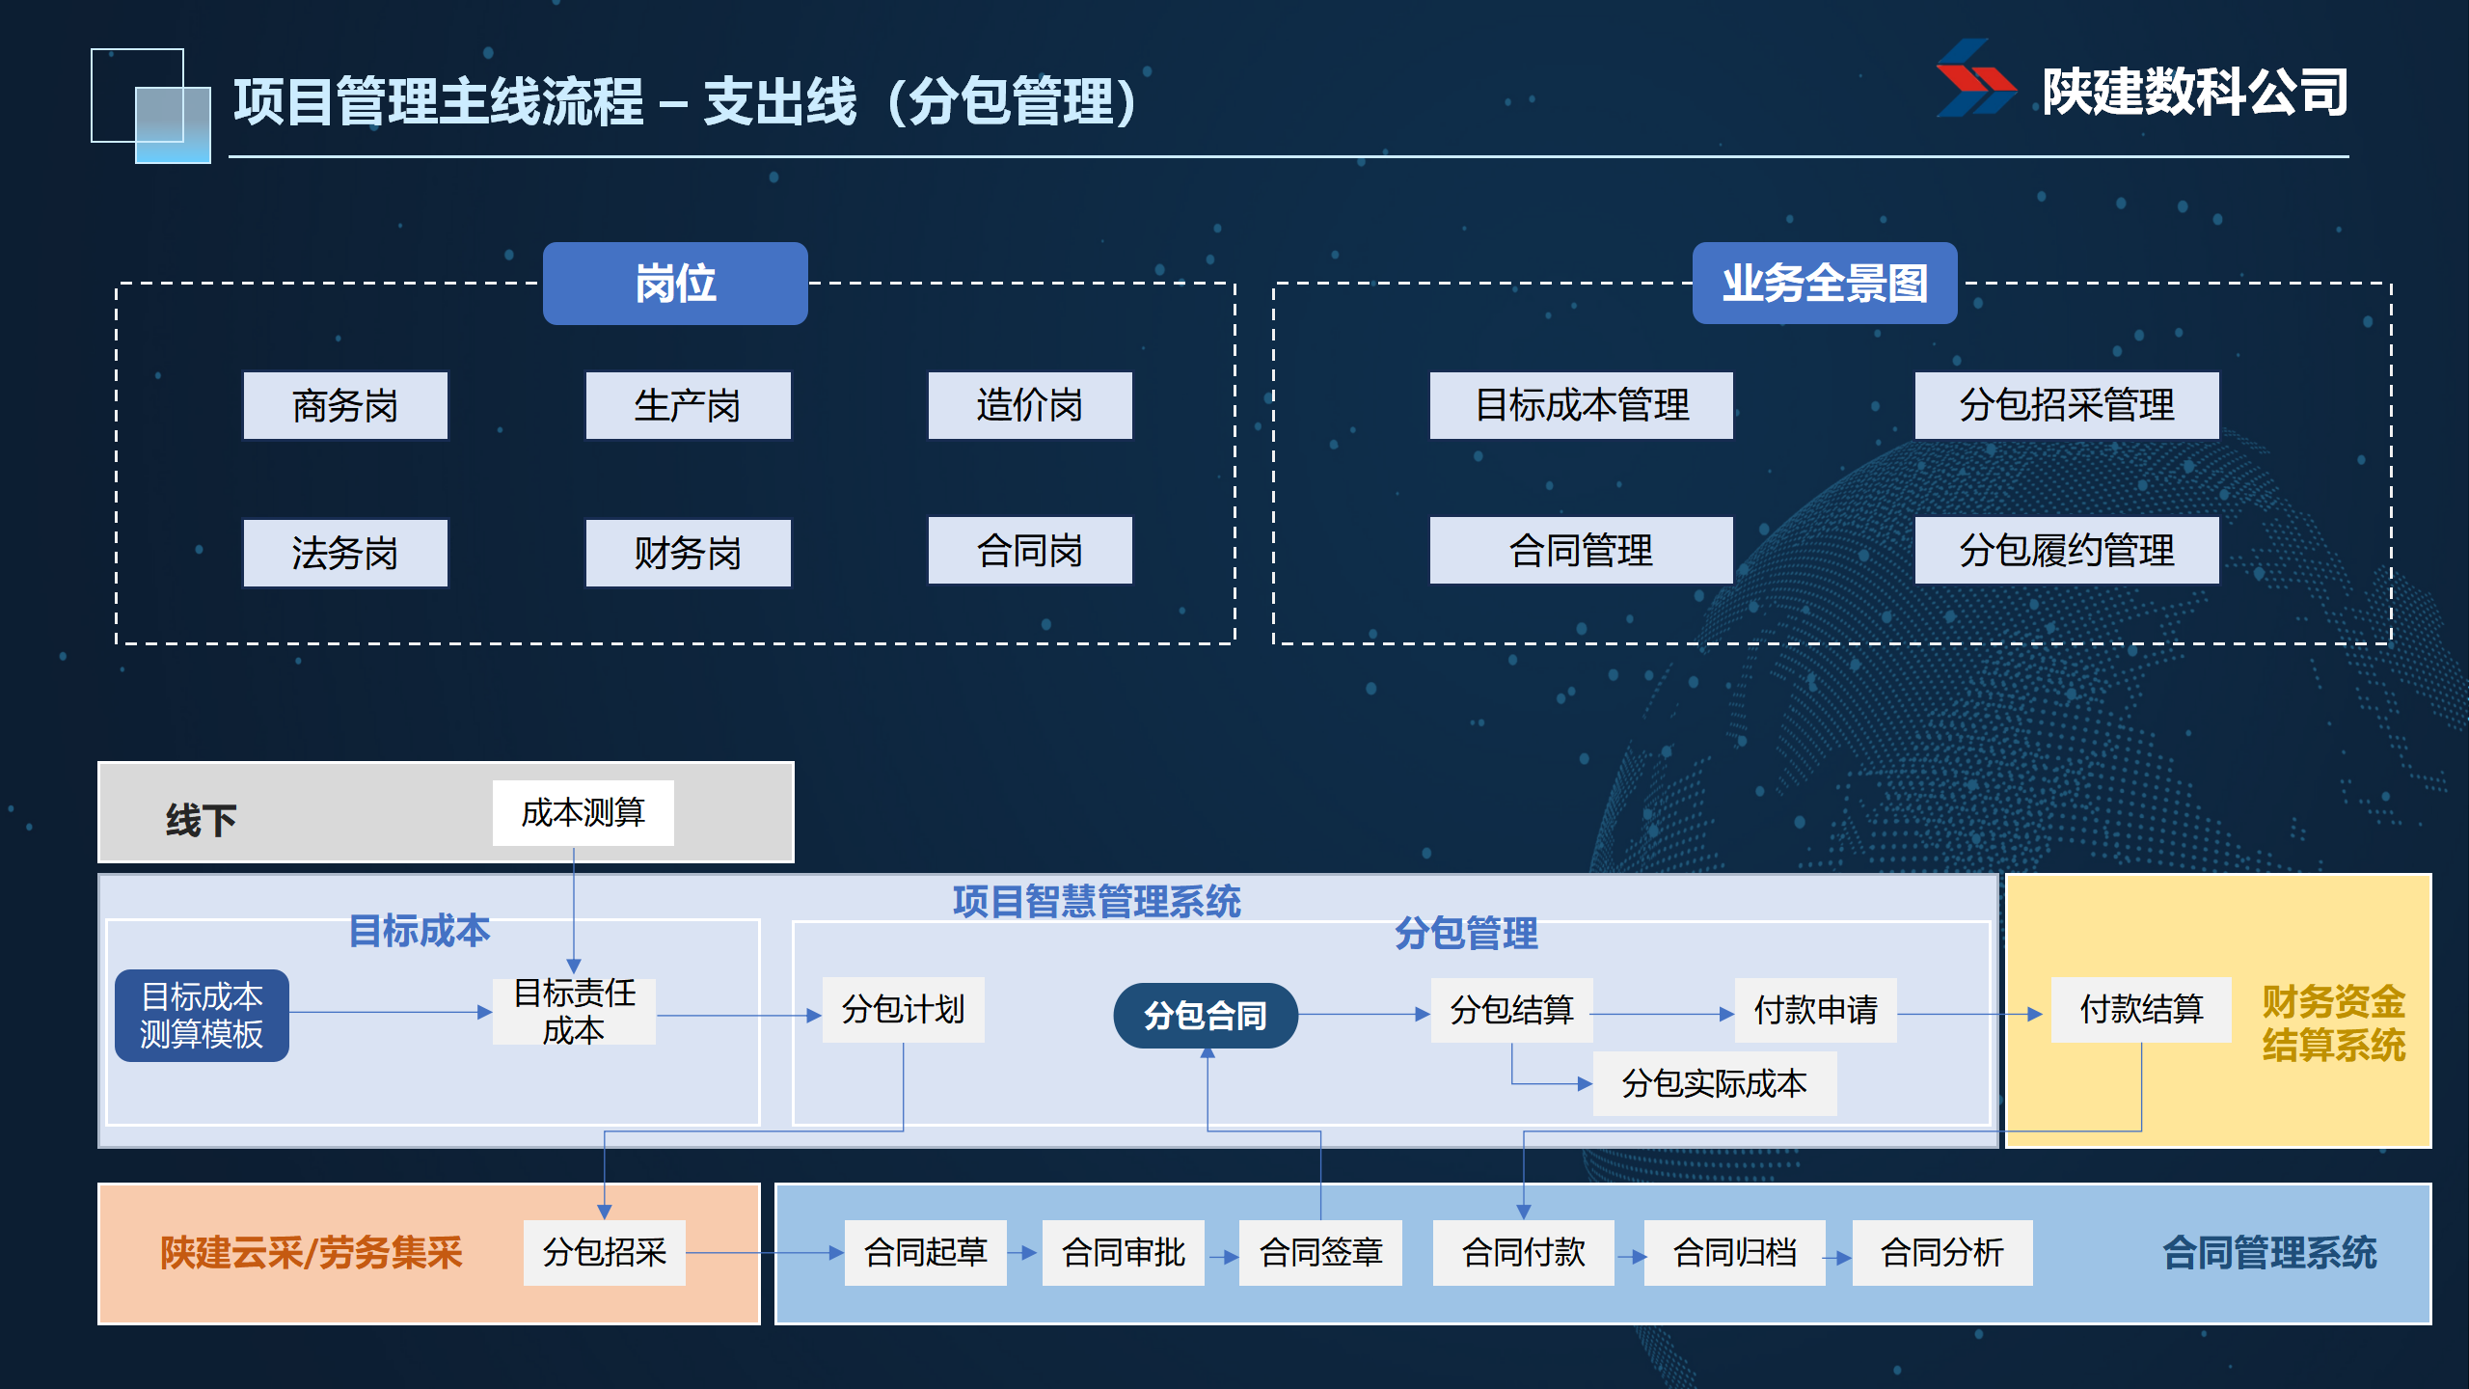
Task: Select the 业务全景图 header label
Action: coord(1824,284)
